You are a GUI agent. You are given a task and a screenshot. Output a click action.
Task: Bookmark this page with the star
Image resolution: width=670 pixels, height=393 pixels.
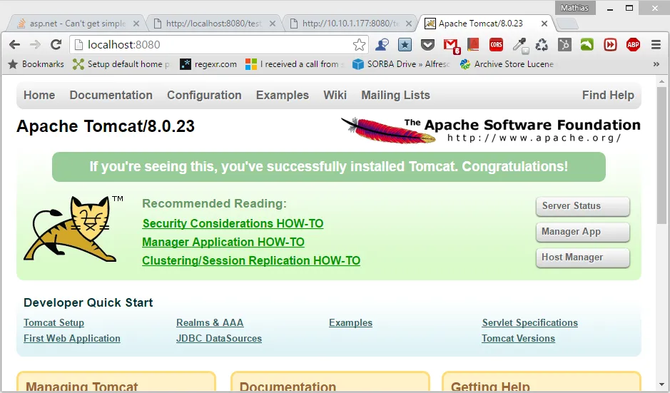tap(360, 45)
